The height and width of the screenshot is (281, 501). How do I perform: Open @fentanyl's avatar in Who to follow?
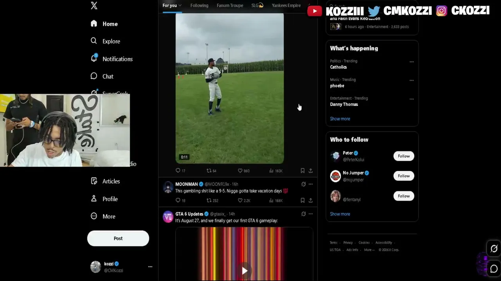[x=335, y=196]
